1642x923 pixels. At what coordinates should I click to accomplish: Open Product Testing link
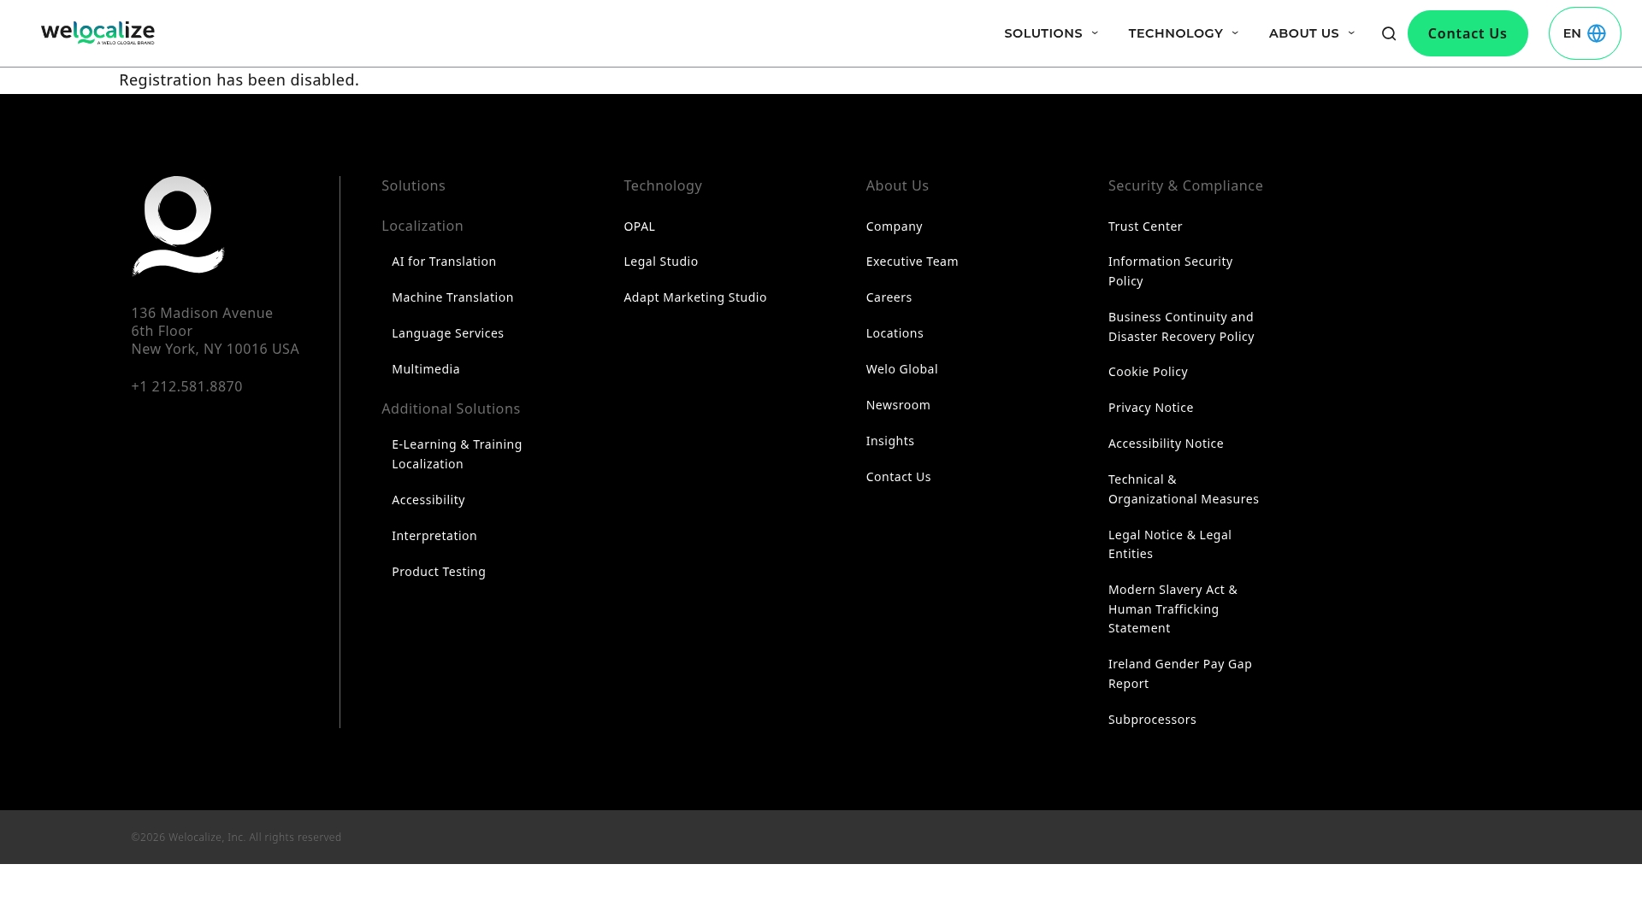point(439,572)
